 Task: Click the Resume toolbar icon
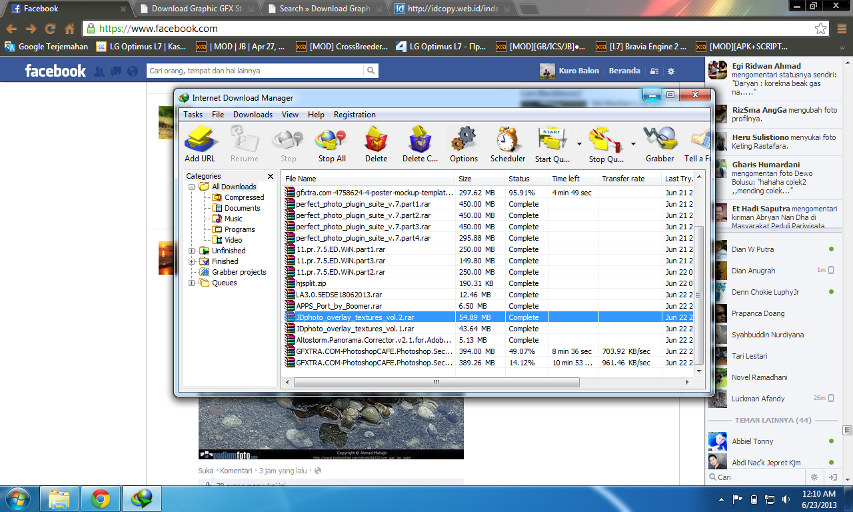[x=244, y=145]
